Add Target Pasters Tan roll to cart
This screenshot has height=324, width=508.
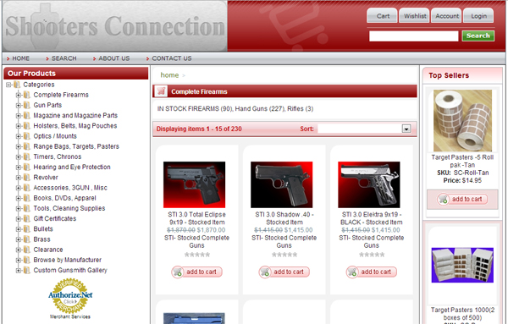point(462,199)
